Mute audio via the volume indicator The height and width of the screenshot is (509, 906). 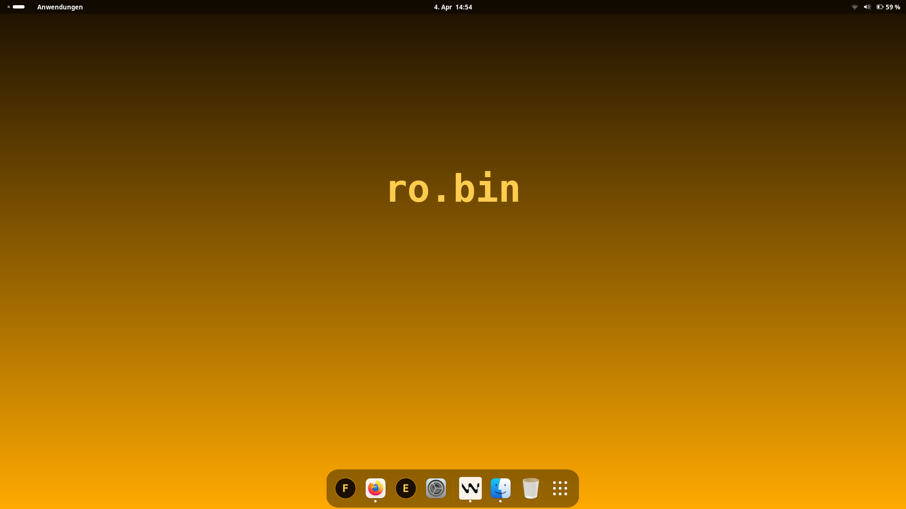click(867, 7)
